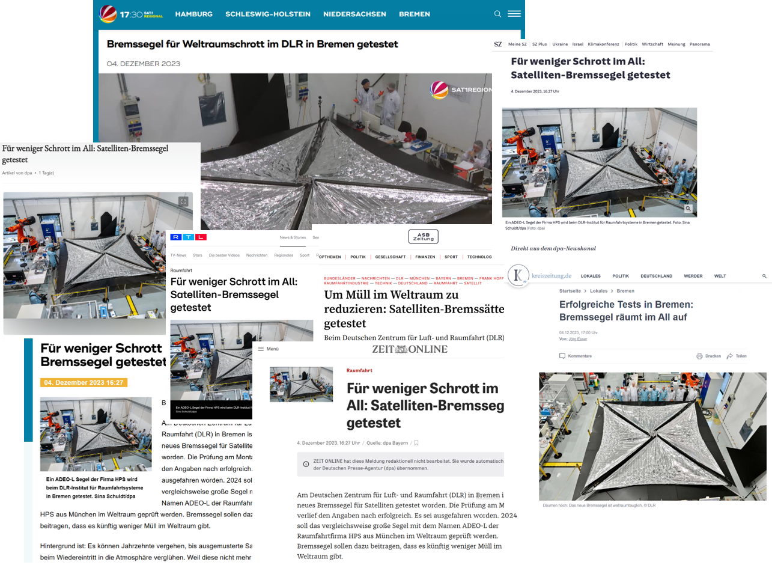
Task: Select Niedersachsen in SAT.1 navigation
Action: 354,14
